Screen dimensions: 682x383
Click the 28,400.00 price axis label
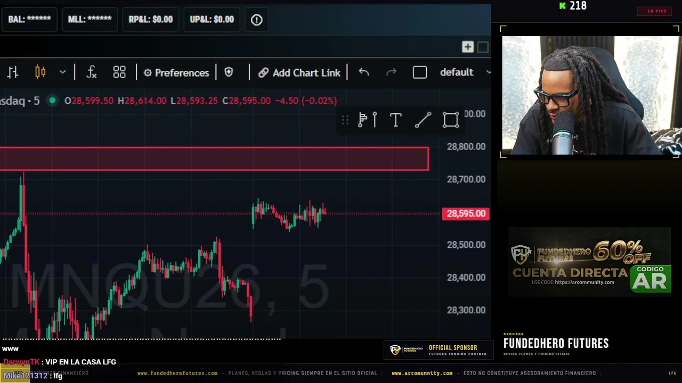[x=466, y=277]
